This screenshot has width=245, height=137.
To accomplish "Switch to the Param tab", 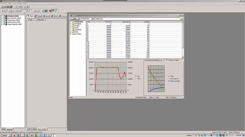I will 38,16.
